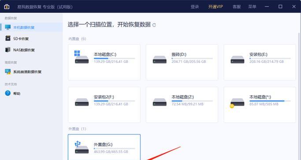The height and width of the screenshot is (160, 301).
Task: Click the blue question mark help icon
Action: (x=7, y=93)
